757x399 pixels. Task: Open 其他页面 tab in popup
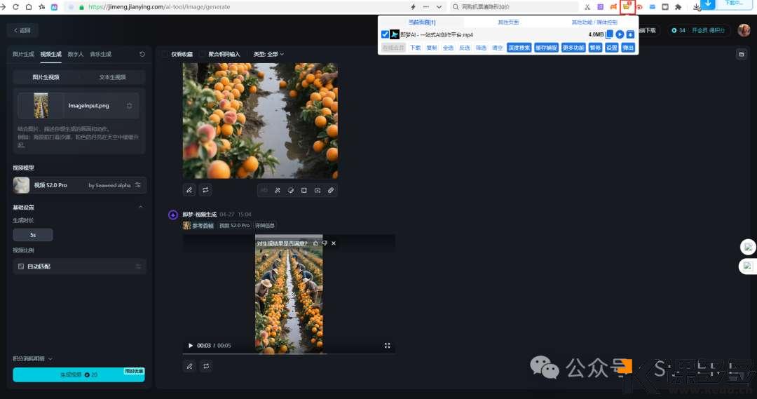[x=508, y=22]
